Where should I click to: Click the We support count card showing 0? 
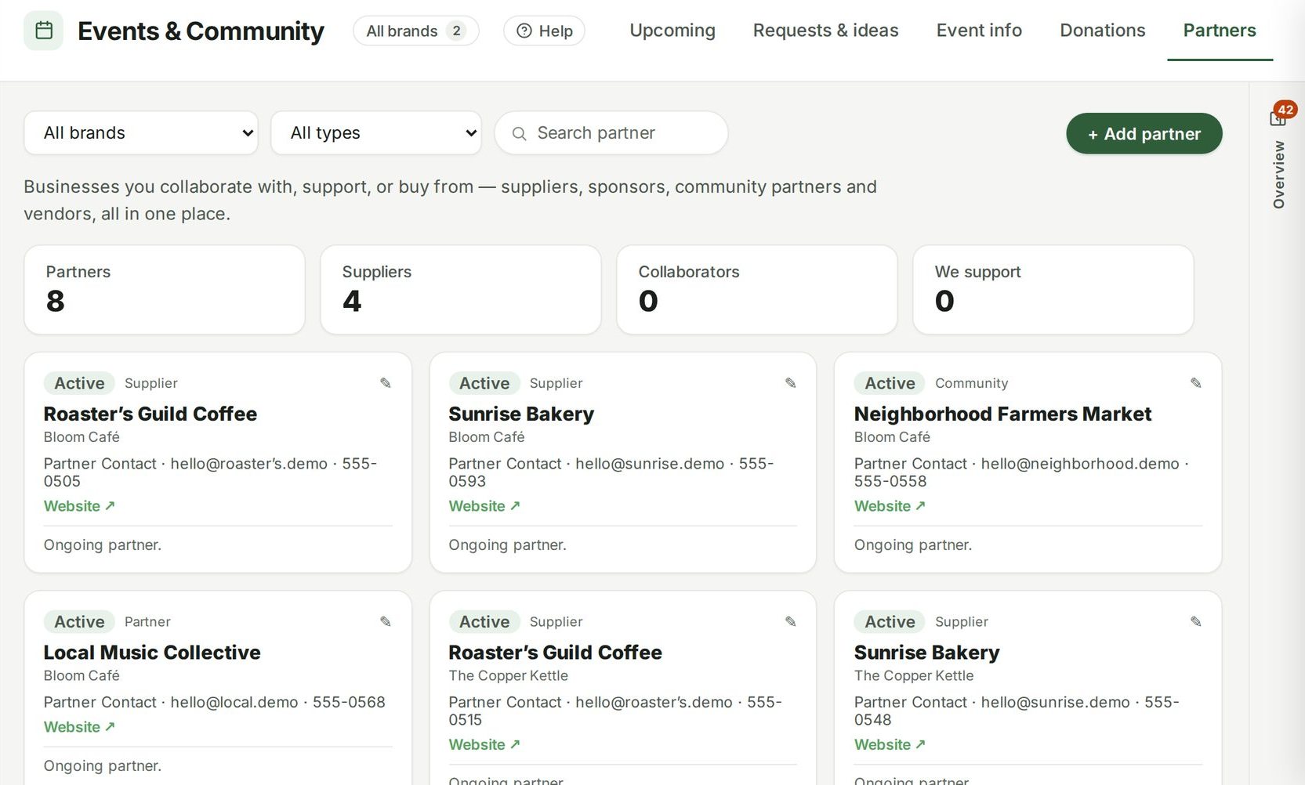pyautogui.click(x=1053, y=290)
